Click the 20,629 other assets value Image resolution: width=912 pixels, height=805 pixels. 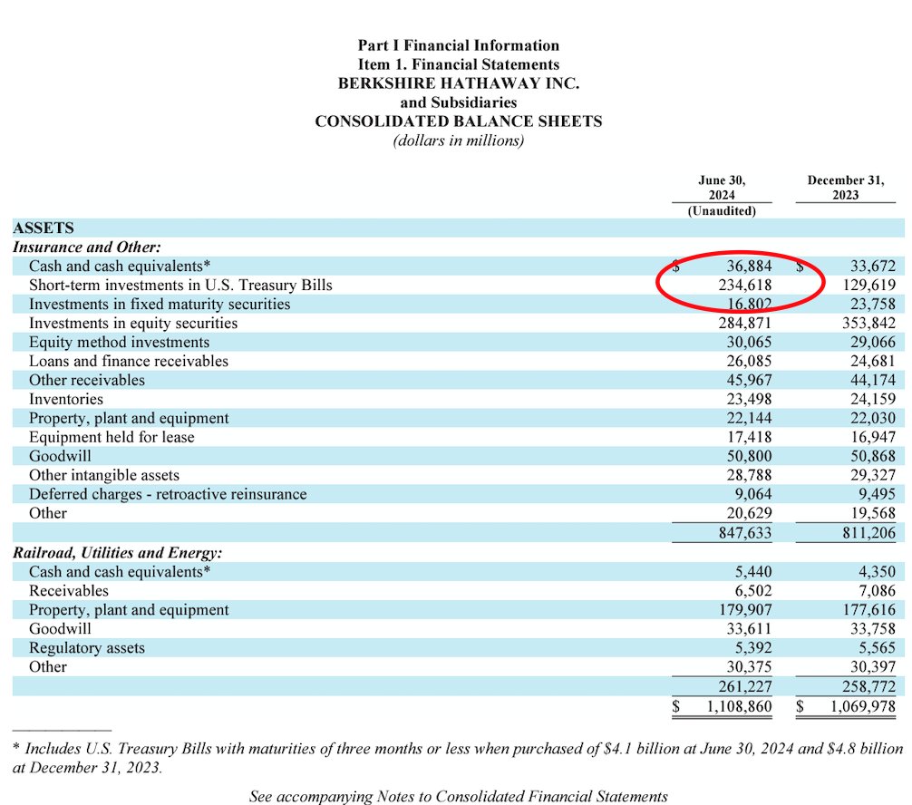[x=749, y=513]
